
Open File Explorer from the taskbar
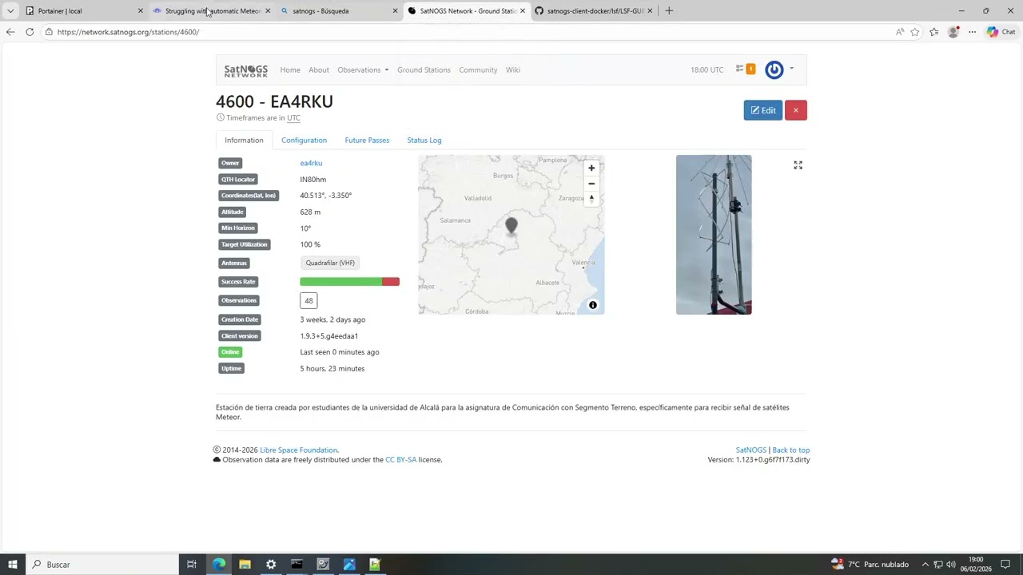(x=245, y=565)
